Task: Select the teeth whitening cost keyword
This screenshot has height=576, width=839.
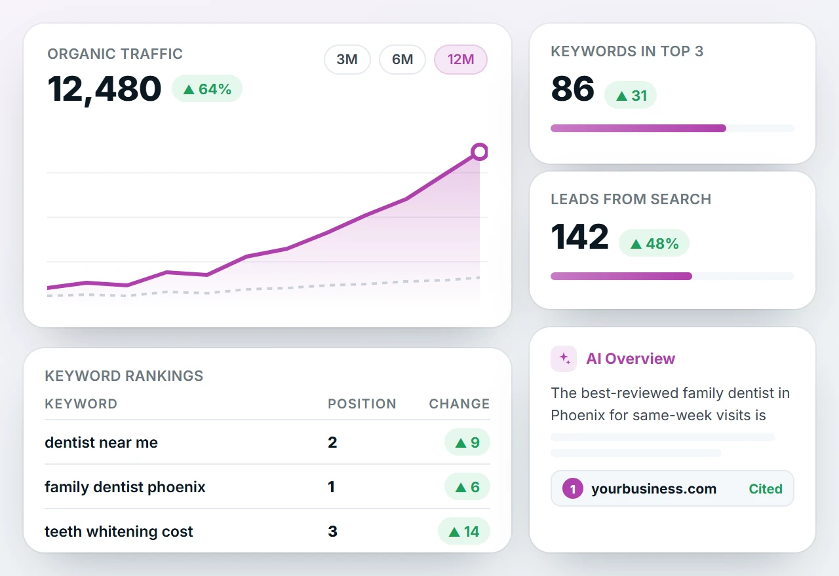Action: [x=119, y=531]
